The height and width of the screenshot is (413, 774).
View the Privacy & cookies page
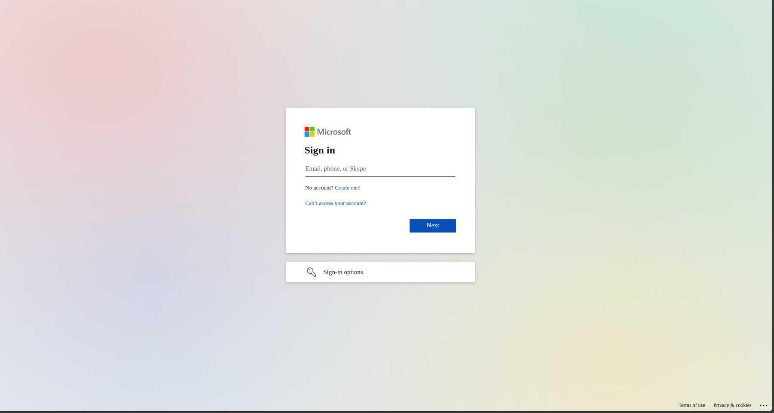click(732, 405)
